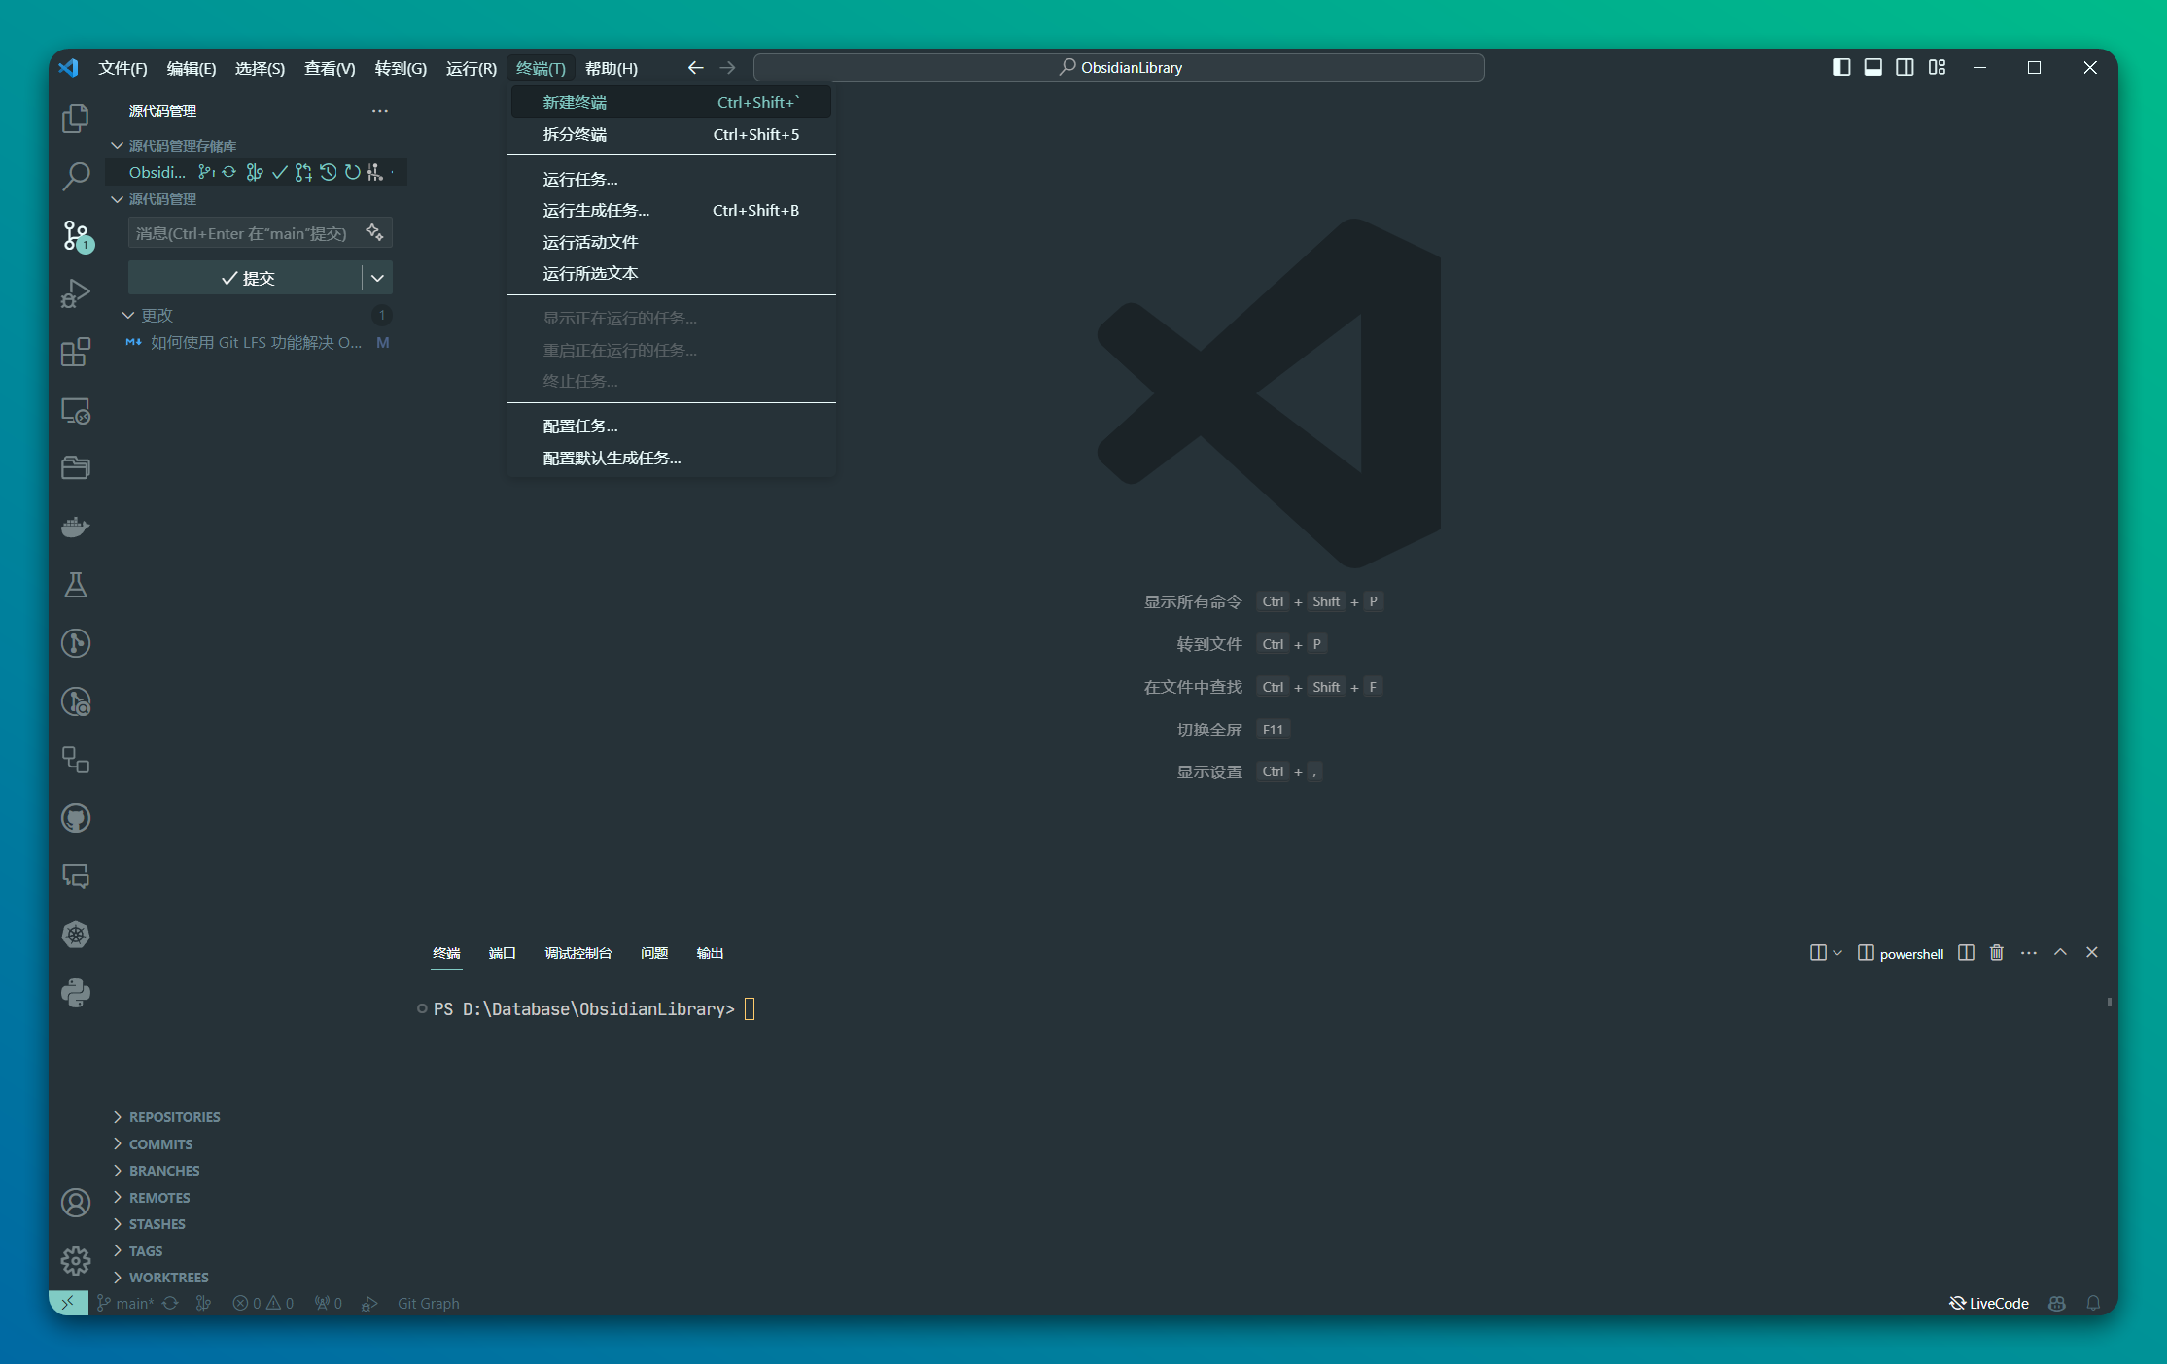Click the main* branch in status bar
Viewport: 2167px width, 1364px height.
pyautogui.click(x=126, y=1303)
